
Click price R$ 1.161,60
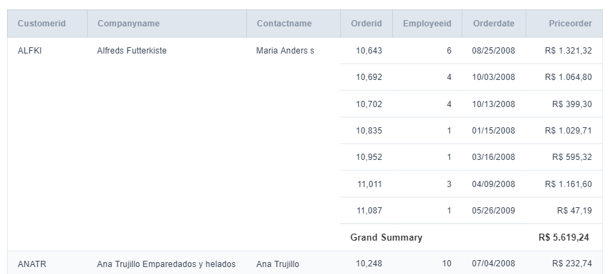pyautogui.click(x=568, y=184)
